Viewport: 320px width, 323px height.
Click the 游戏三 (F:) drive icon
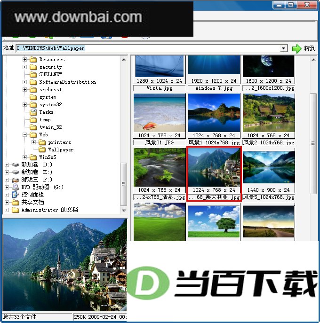pos(15,180)
